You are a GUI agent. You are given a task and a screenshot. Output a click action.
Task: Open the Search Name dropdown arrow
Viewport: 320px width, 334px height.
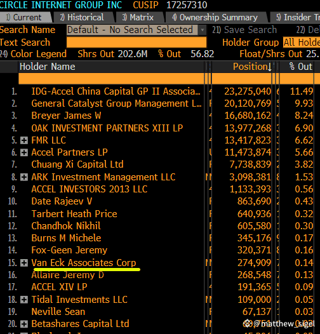point(203,30)
